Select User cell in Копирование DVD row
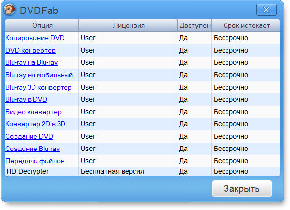This screenshot has height=210, width=290. click(x=128, y=38)
